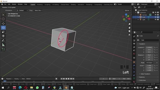Select the Transform tool
160x90 pixels.
(x=3, y=36)
